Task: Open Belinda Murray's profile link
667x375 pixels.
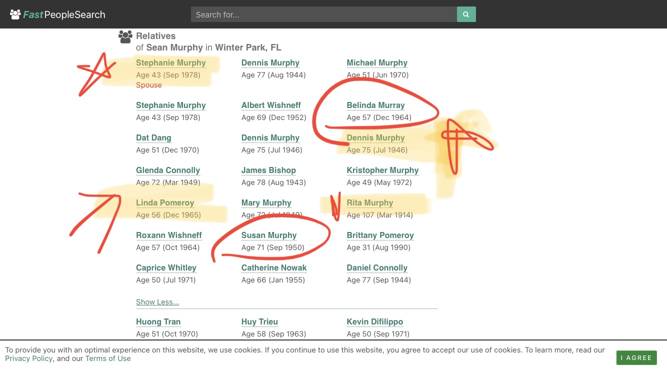Action: click(376, 105)
